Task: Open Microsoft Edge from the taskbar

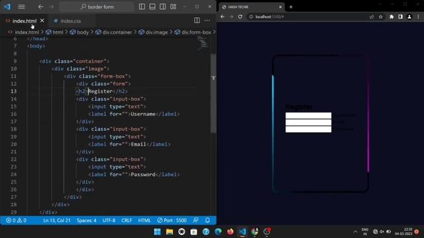Action: click(218, 231)
